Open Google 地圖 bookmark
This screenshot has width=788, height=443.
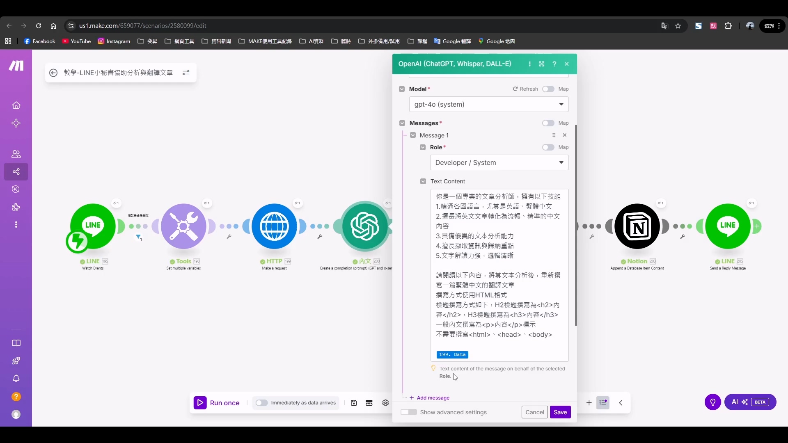(497, 41)
